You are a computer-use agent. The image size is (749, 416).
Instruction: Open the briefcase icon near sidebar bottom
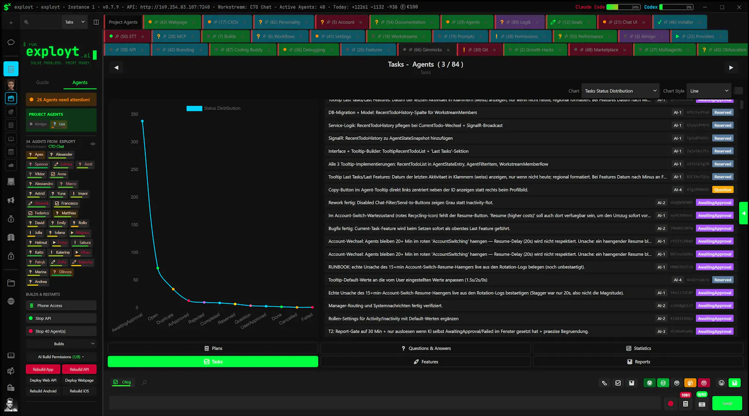[x=11, y=387]
